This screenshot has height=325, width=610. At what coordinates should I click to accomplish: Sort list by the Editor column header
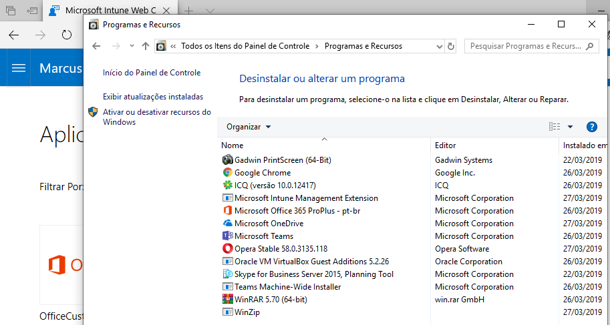[x=446, y=145]
